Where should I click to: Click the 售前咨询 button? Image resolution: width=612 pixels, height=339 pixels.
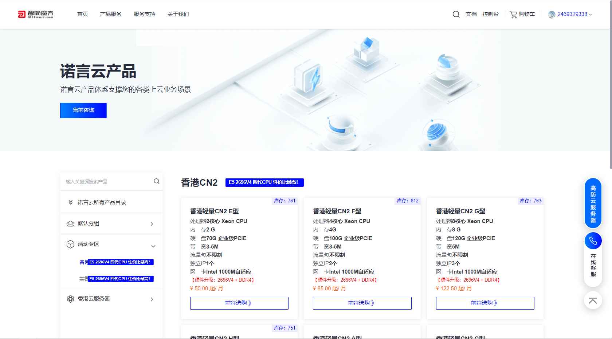[83, 110]
